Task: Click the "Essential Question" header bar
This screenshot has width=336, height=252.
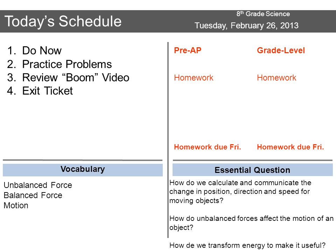Action: 253,170
